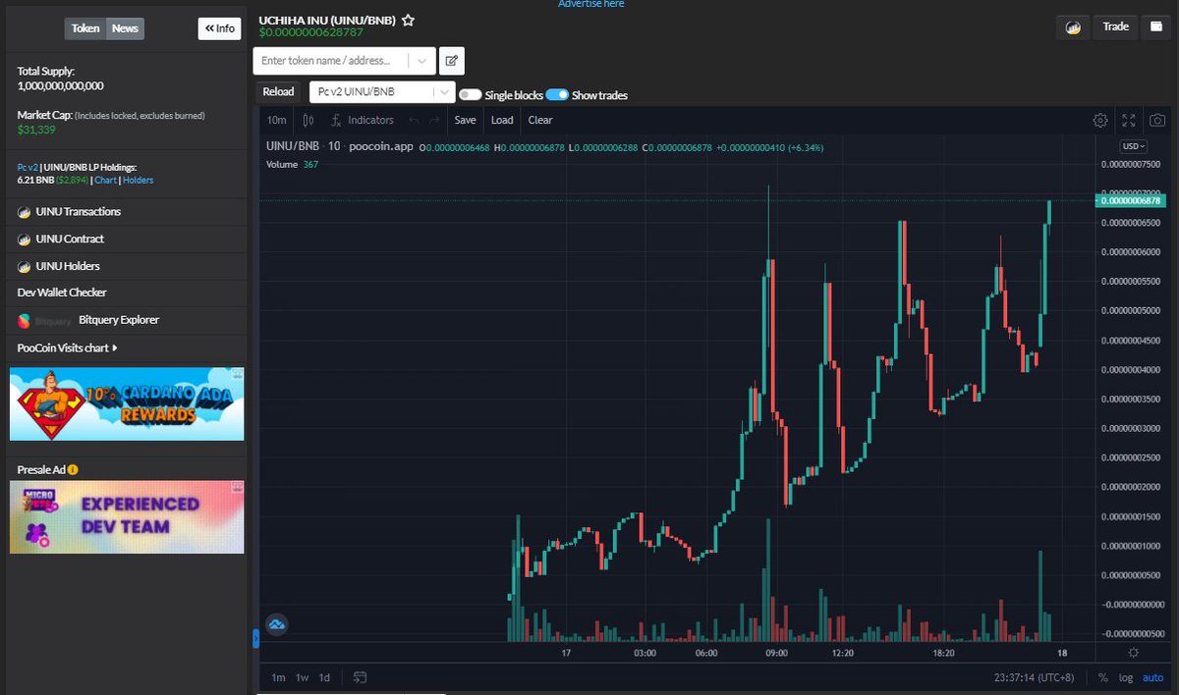The image size is (1179, 695).
Task: Click the Reload button
Action: (x=278, y=92)
